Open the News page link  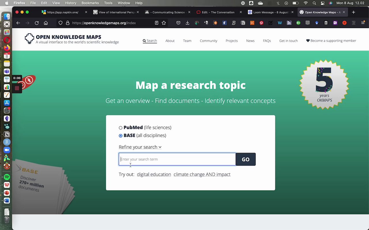[x=250, y=41]
